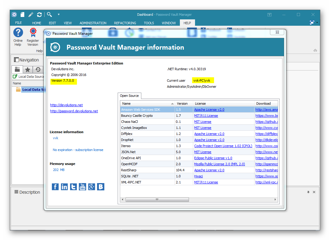Open the Mozilla Public License 2.0 link
Screen dimensions: 330x240
220,164
